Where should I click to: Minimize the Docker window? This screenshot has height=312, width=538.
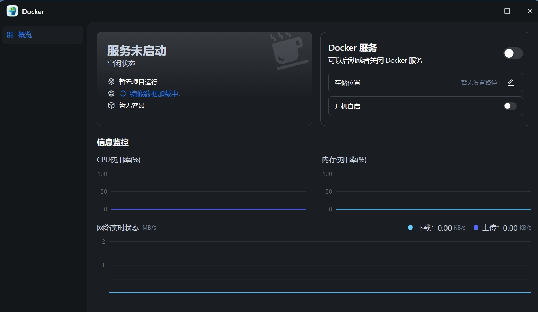point(485,11)
